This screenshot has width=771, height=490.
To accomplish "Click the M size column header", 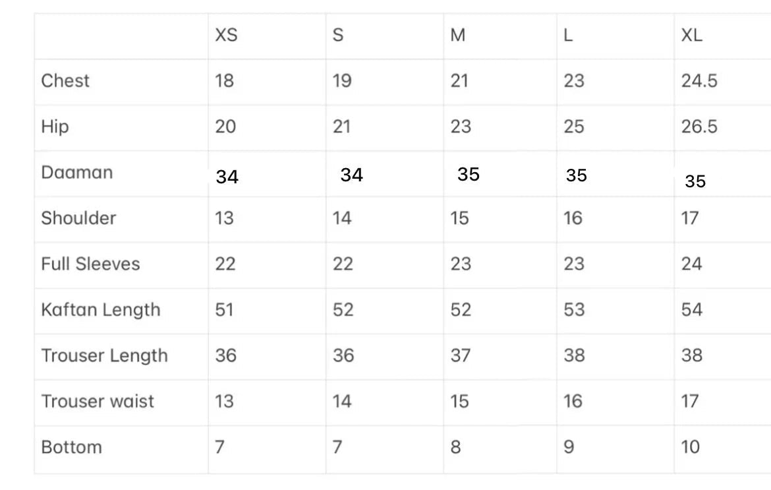I will [458, 35].
